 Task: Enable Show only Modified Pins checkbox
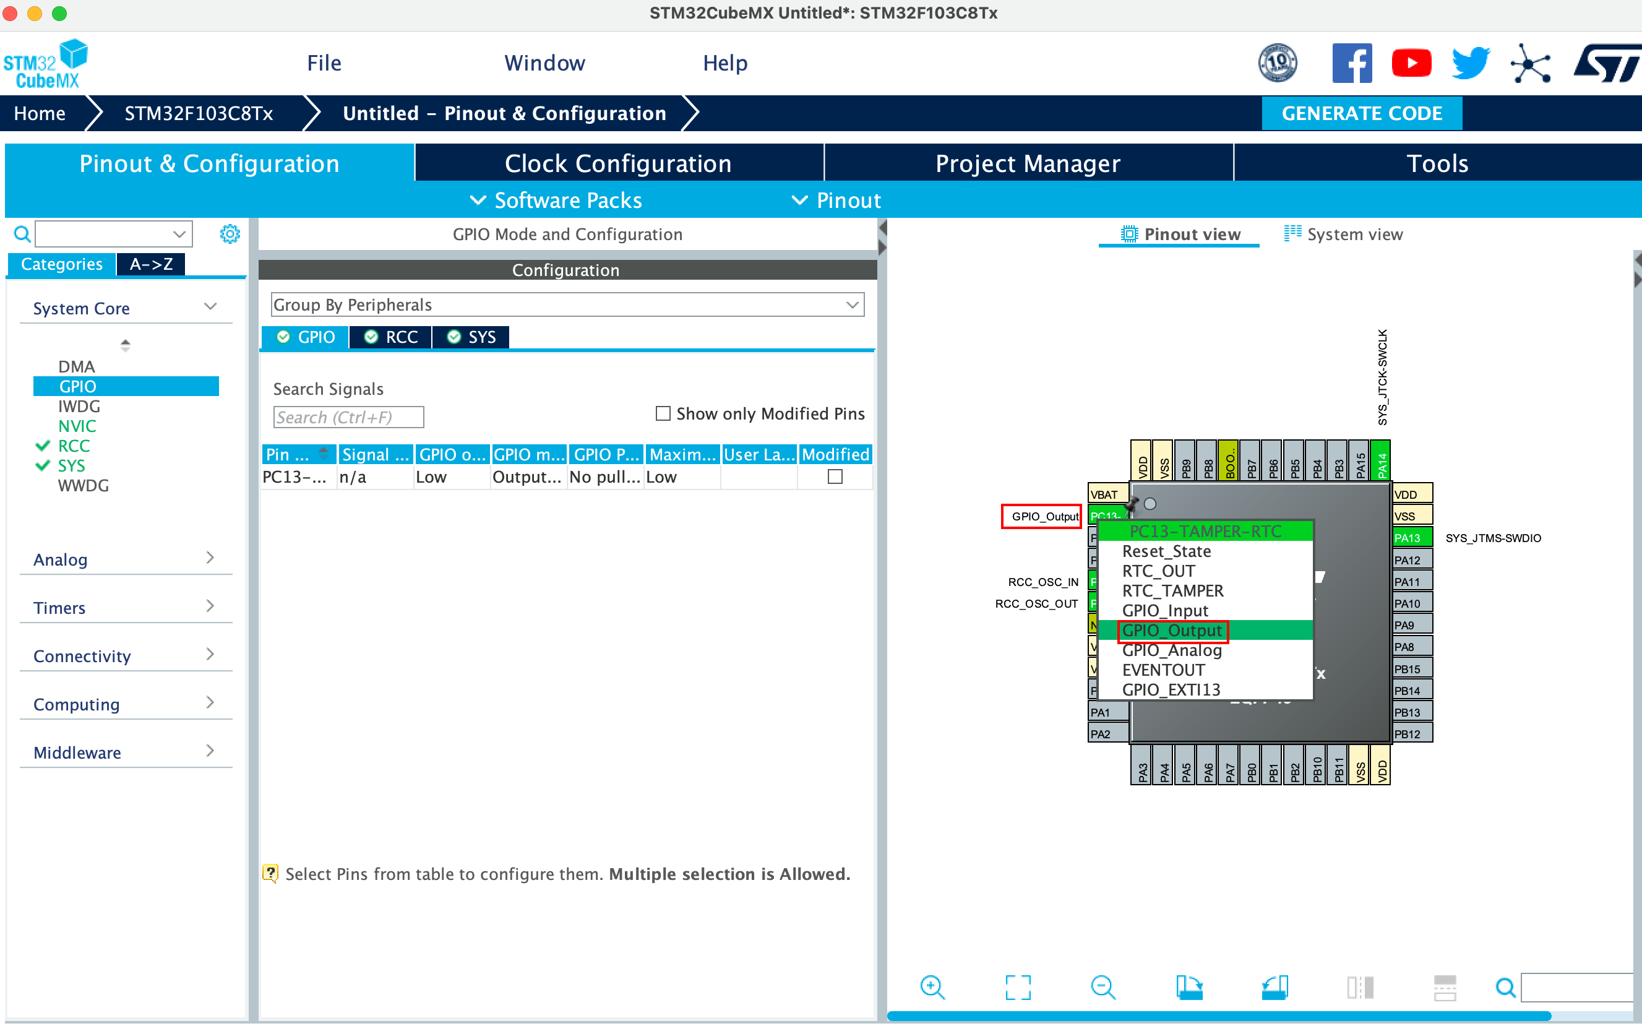pos(663,413)
